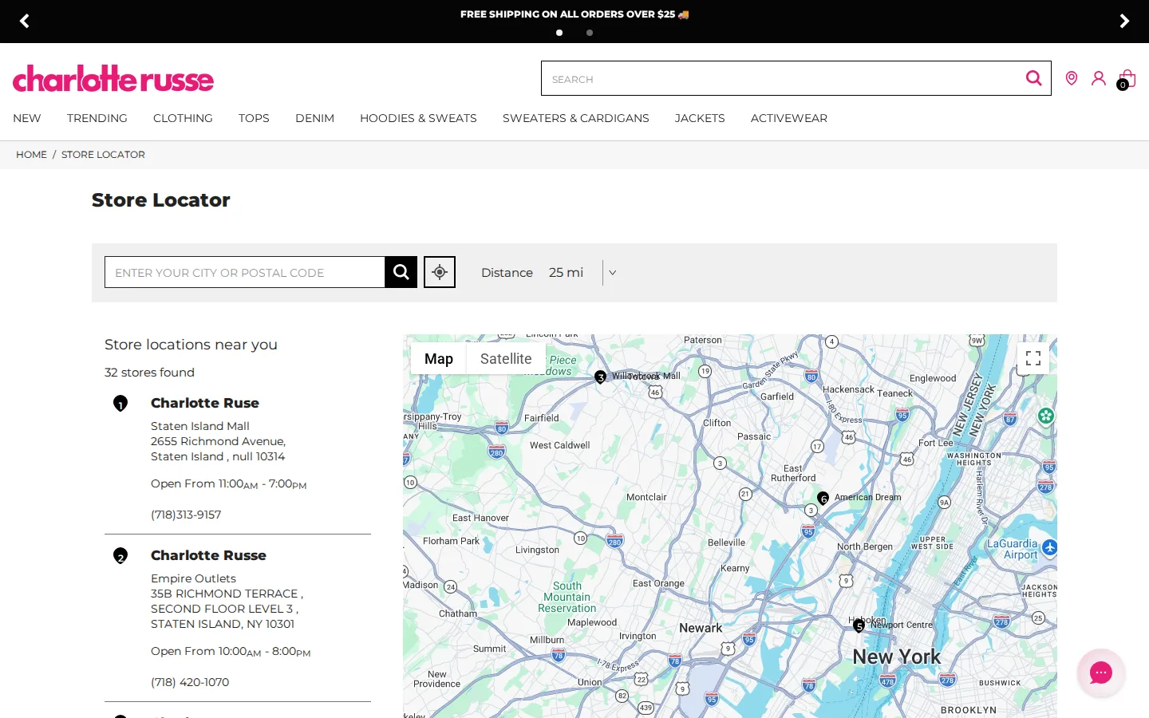Click the Charlotte Russe logo
This screenshot has height=718, width=1149.
point(113,78)
